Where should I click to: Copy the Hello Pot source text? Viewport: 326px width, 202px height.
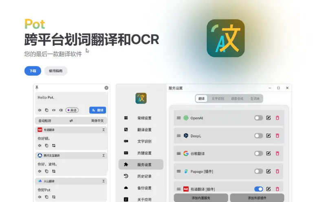[46, 110]
